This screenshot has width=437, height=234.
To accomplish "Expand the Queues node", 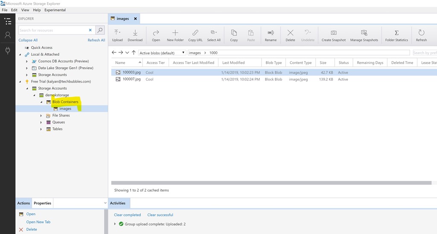I will pos(41,123).
